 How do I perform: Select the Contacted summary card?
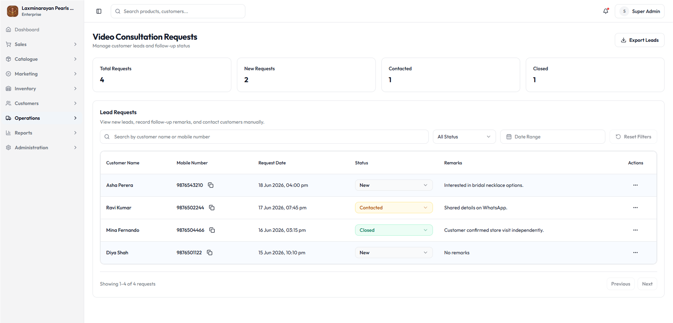click(x=451, y=75)
